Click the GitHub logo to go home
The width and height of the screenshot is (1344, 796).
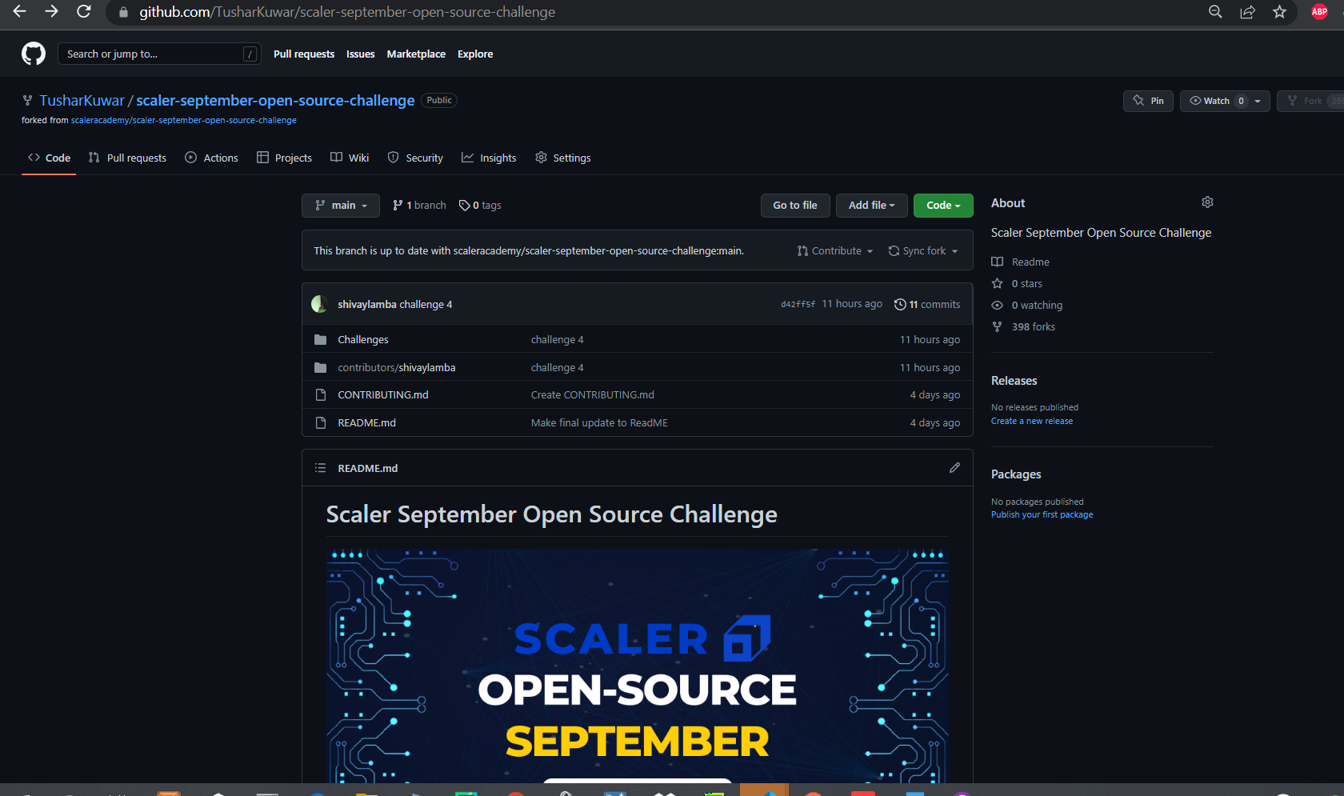[x=33, y=54]
